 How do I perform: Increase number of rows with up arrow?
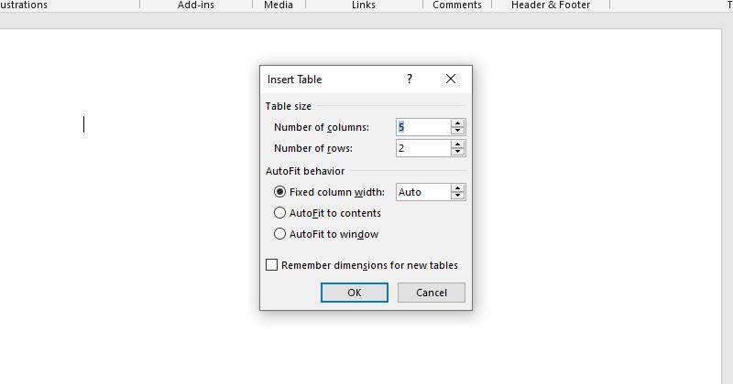[x=457, y=144]
